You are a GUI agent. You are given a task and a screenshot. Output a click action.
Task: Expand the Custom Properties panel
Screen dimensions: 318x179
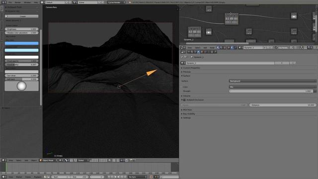[191, 68]
